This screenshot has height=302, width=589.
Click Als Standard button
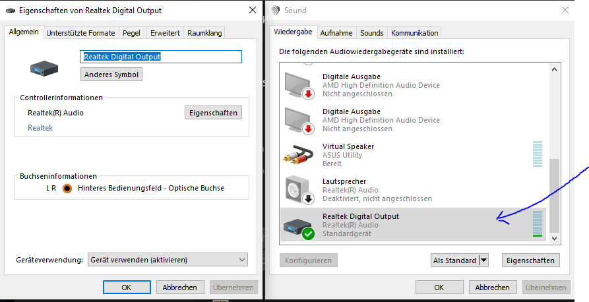point(455,260)
